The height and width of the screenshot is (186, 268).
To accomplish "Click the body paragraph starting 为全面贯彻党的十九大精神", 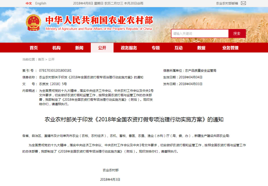I will pos(134,148).
